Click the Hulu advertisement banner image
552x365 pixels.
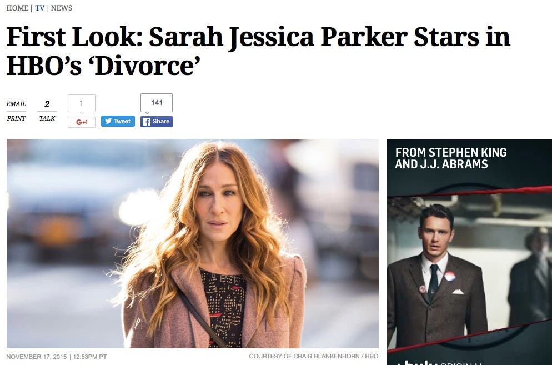(x=469, y=252)
